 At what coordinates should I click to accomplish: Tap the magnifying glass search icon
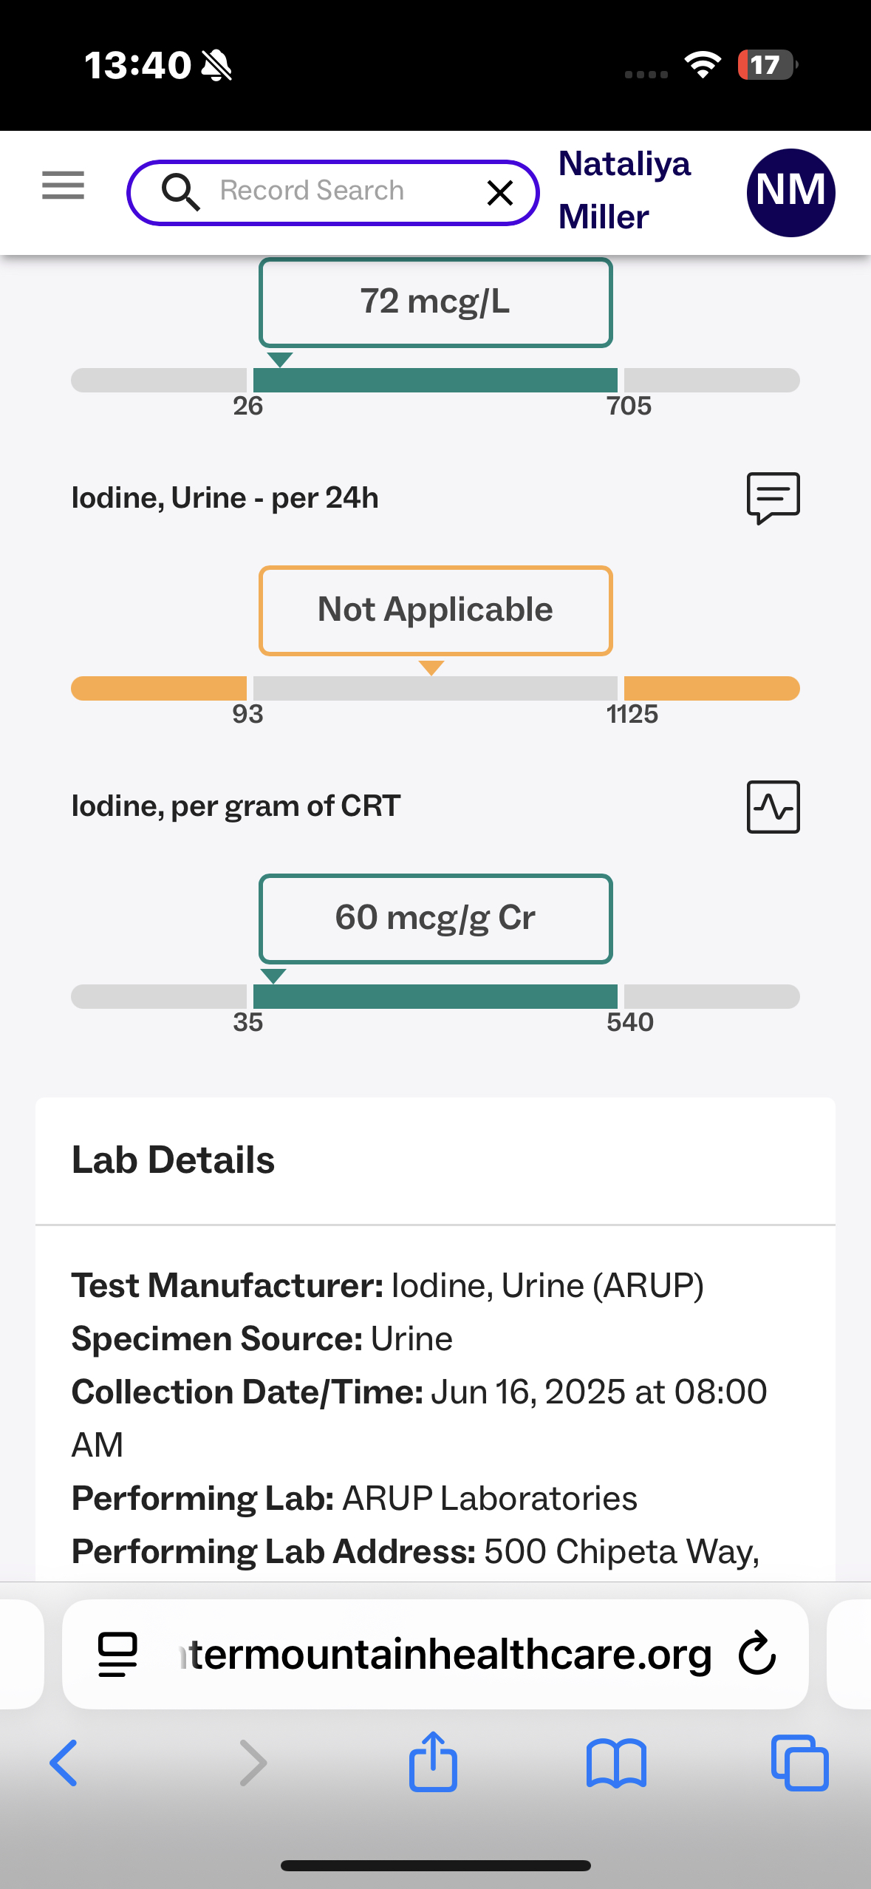coord(180,192)
